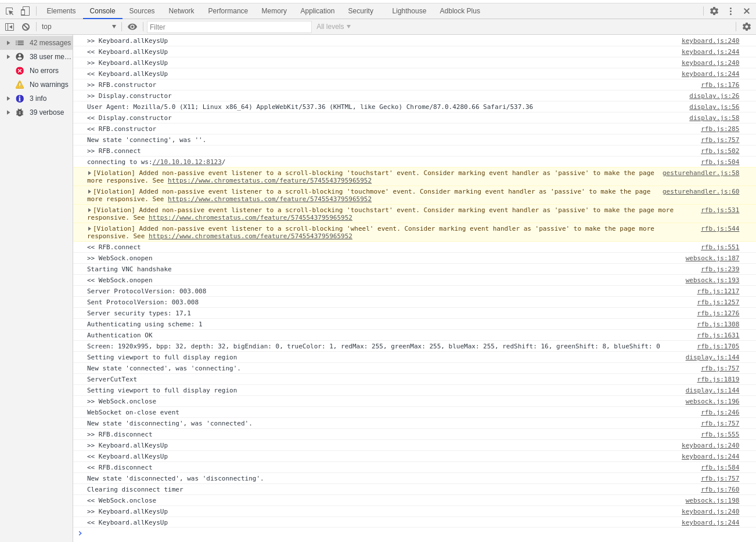This screenshot has height=542, width=756.
Task: Switch to the Adblock Plus tab
Action: pos(459,10)
